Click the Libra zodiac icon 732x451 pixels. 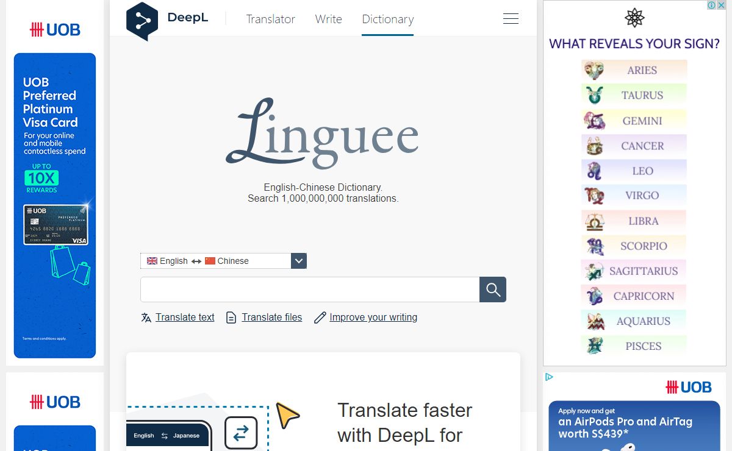594,221
